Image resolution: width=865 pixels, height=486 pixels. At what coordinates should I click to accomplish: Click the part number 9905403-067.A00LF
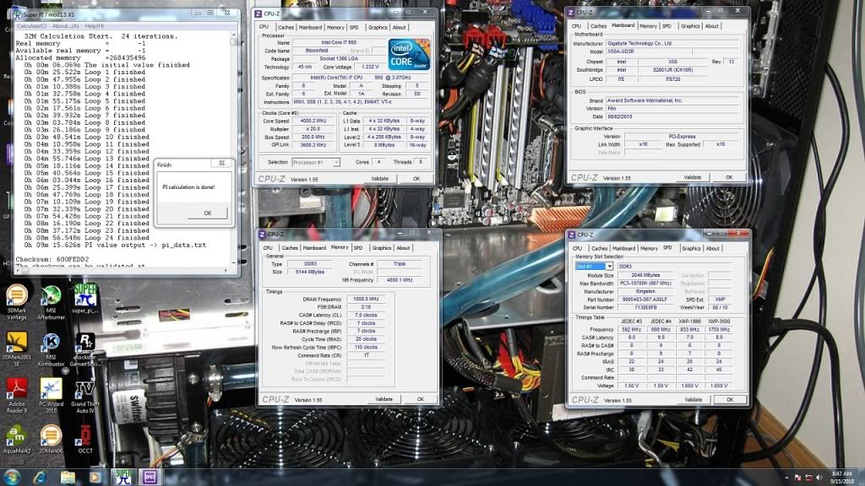pos(645,300)
